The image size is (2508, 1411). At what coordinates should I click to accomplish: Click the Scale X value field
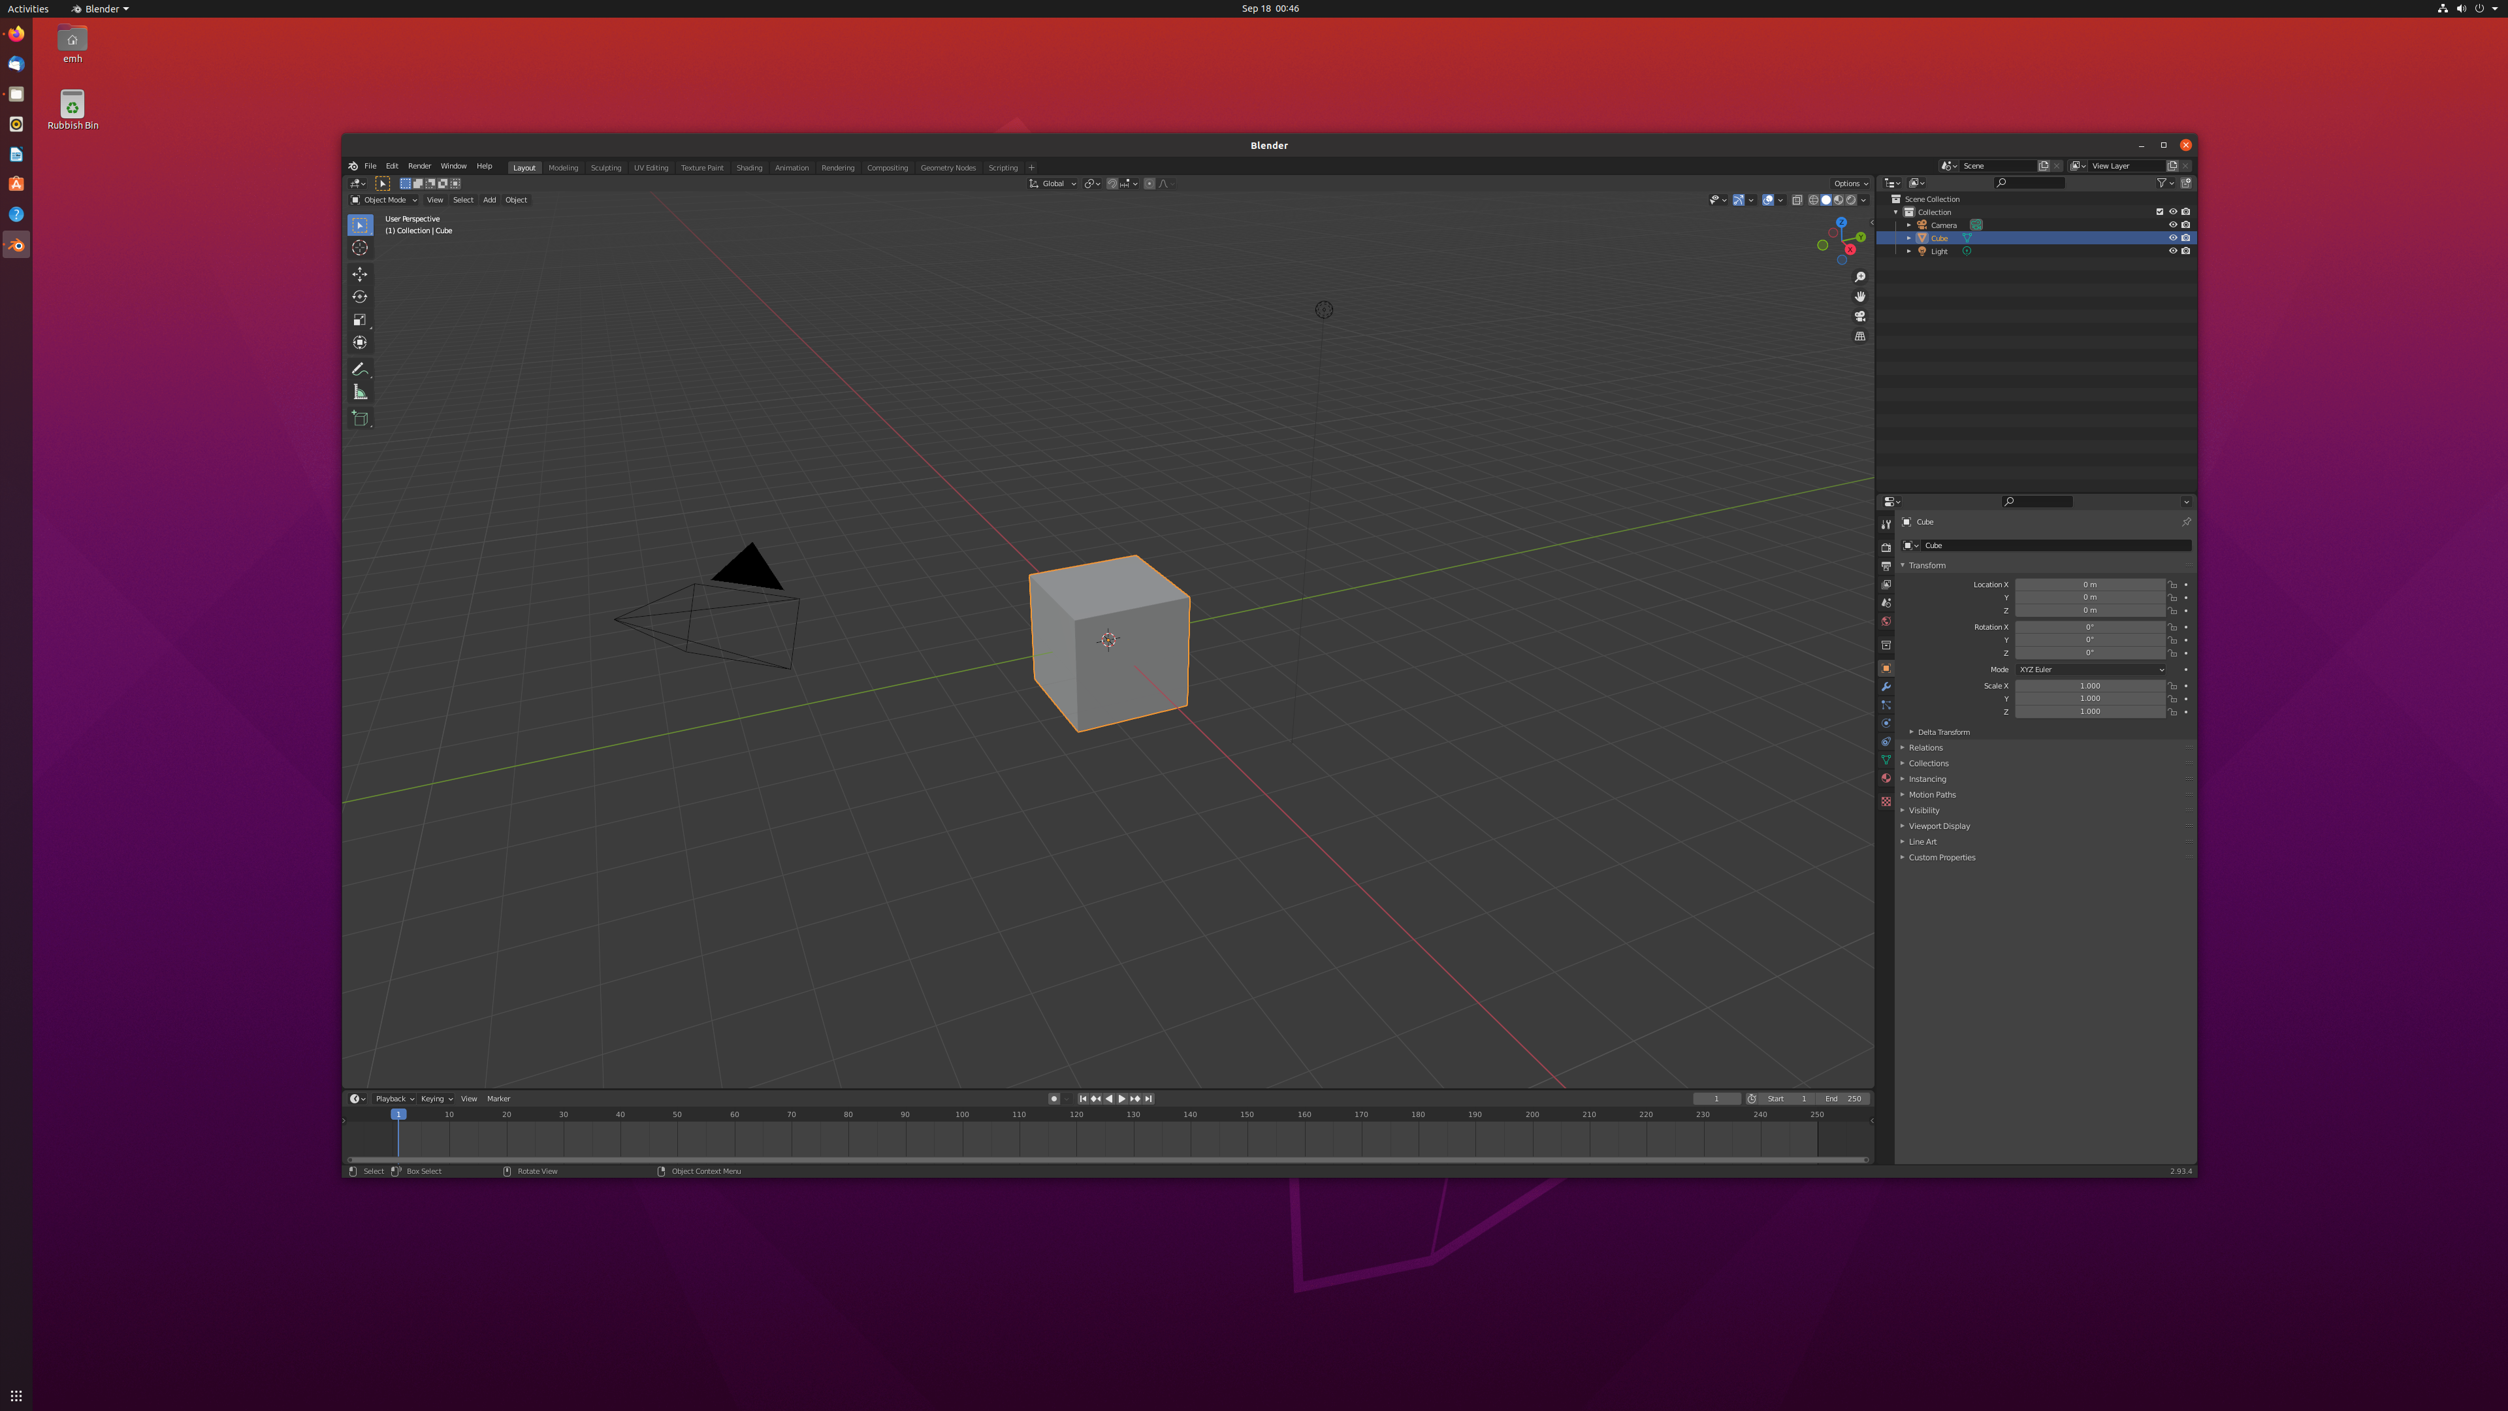(x=2089, y=687)
